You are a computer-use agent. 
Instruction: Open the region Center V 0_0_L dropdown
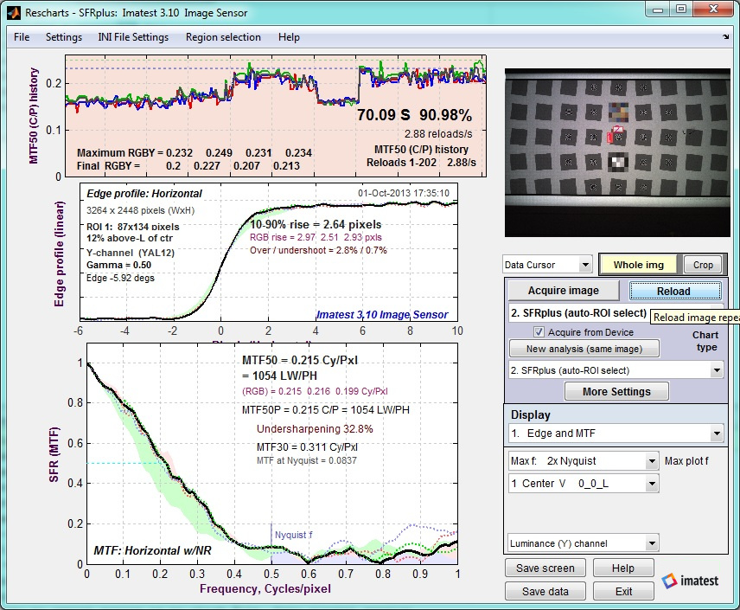[584, 484]
